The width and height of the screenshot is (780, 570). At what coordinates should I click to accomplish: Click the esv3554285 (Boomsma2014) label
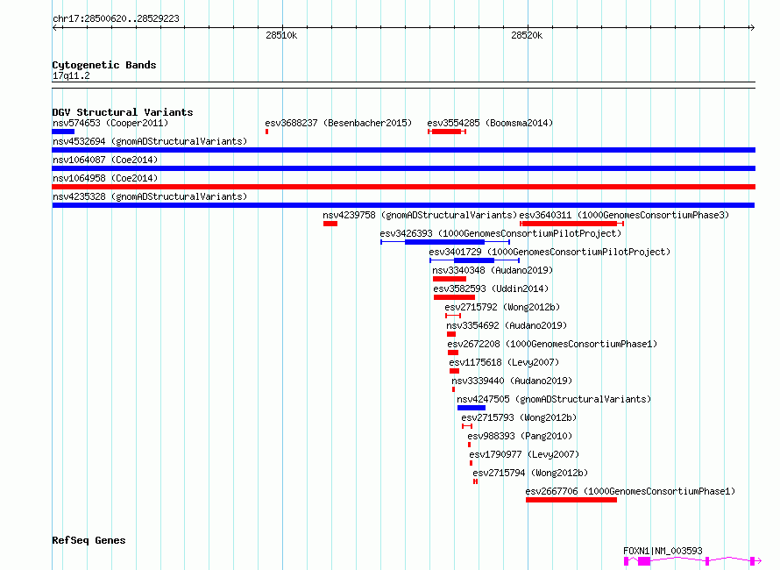(490, 123)
